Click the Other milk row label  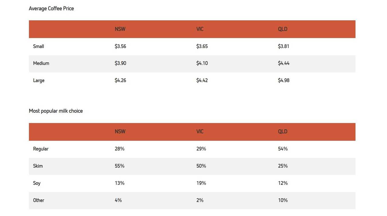pyautogui.click(x=39, y=200)
